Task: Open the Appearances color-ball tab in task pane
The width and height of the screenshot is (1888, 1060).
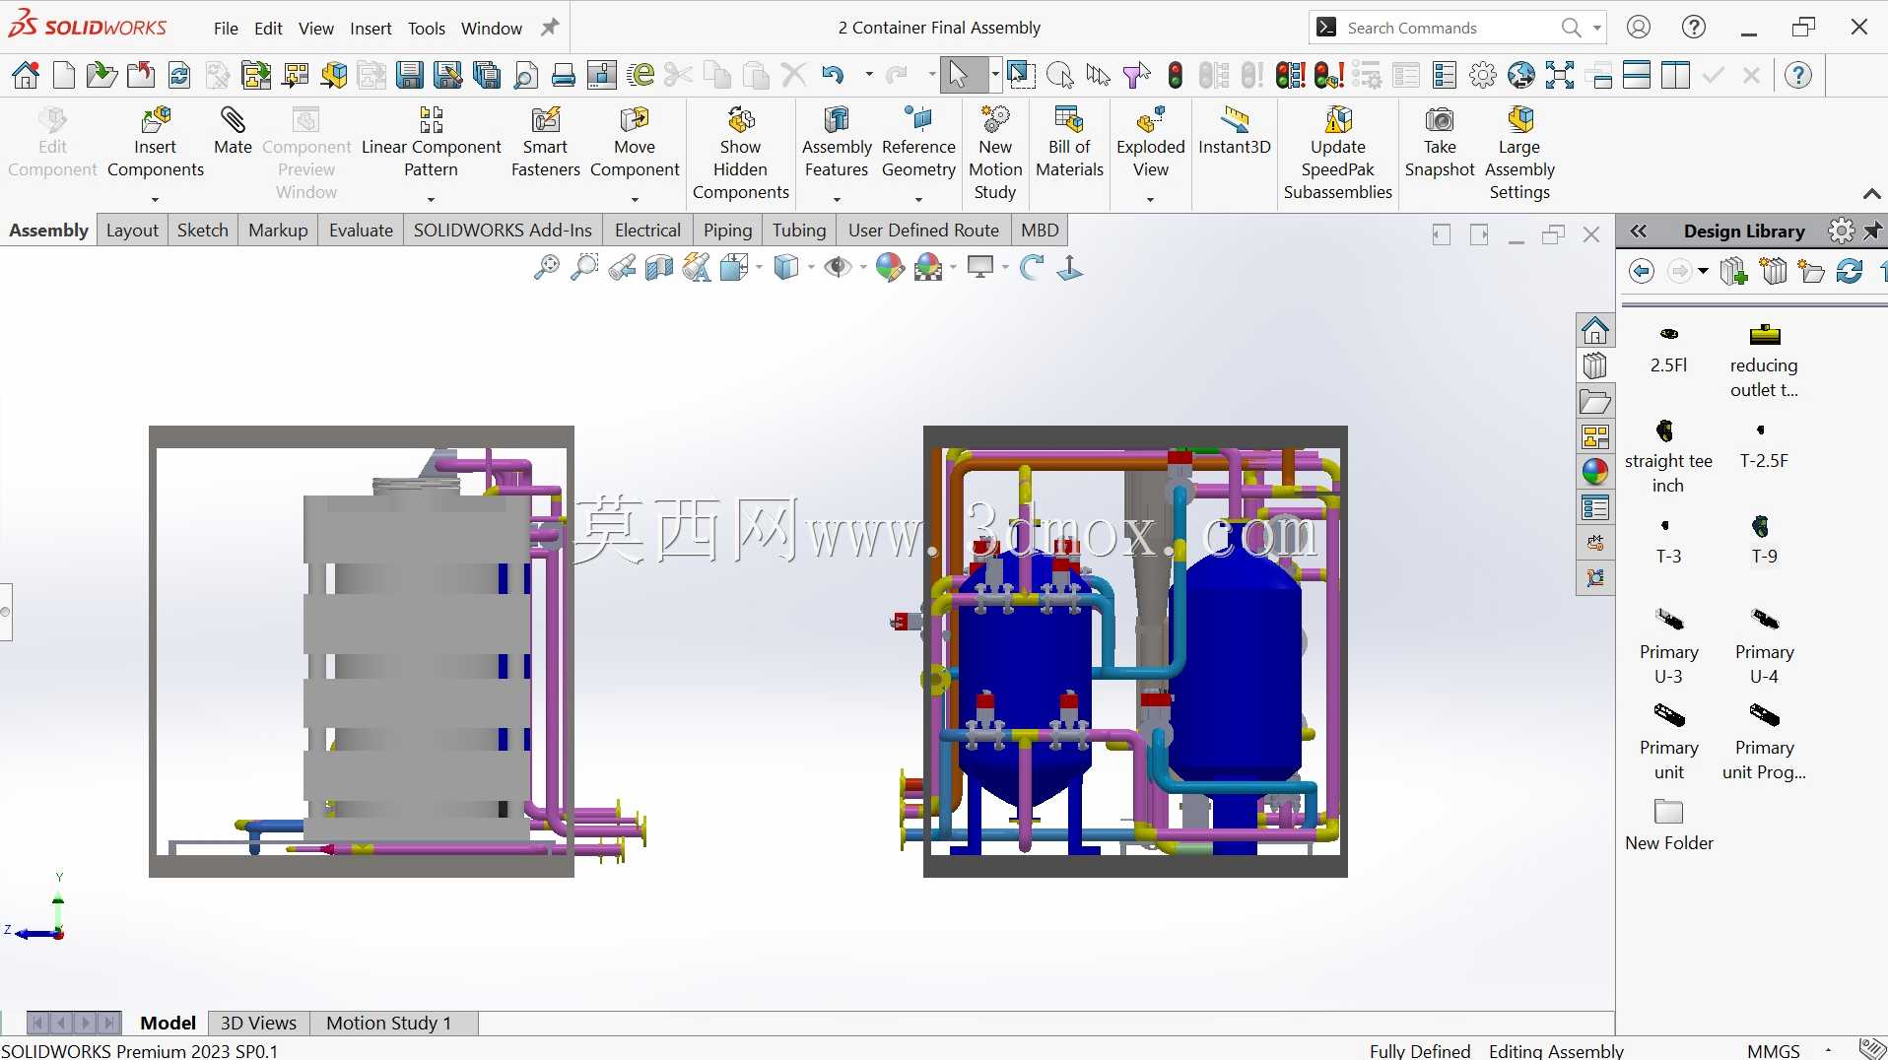Action: coord(1595,472)
